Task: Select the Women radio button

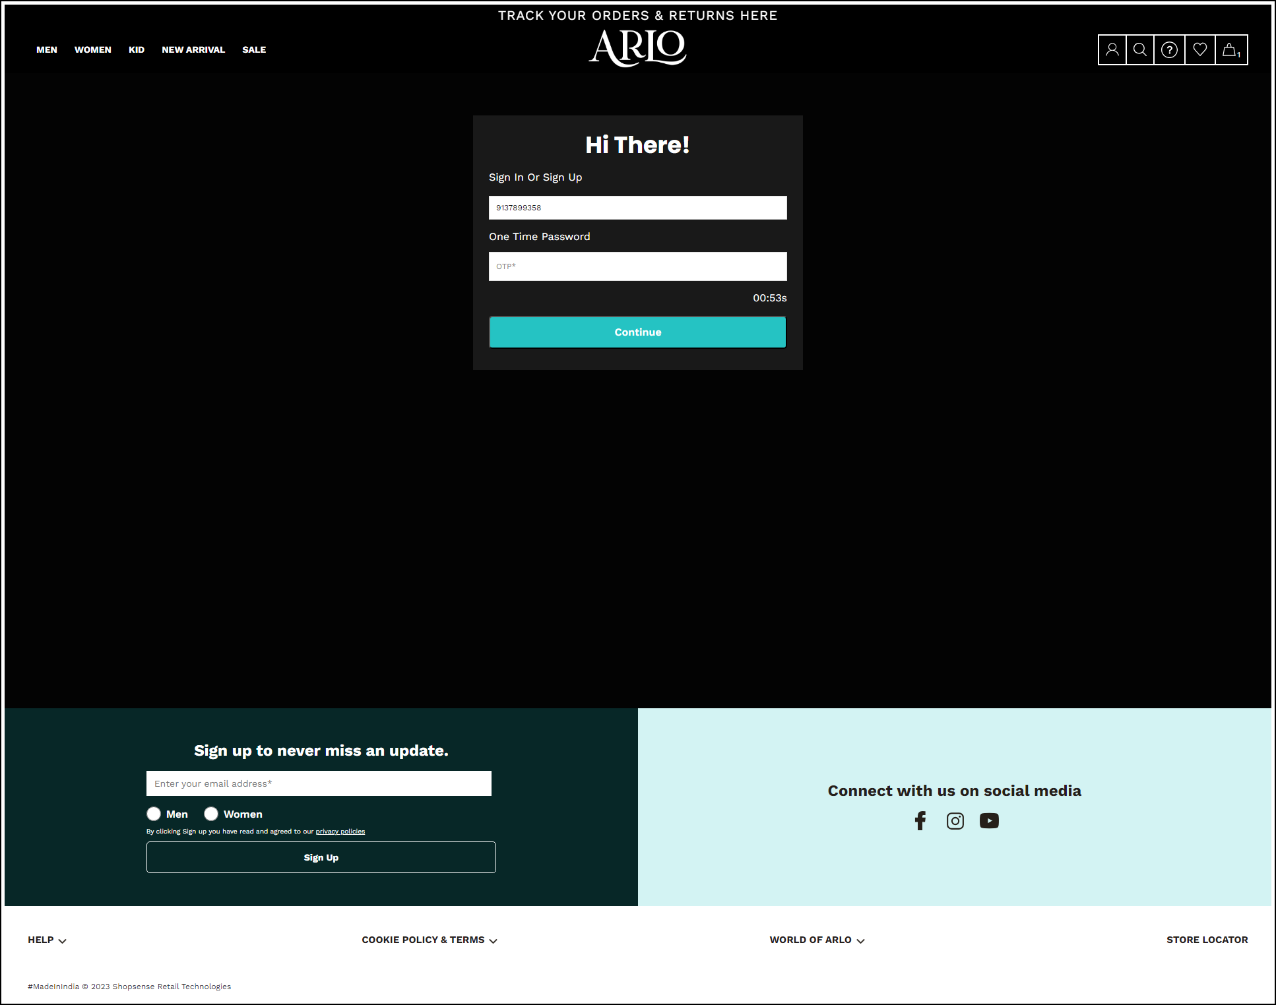Action: tap(211, 814)
